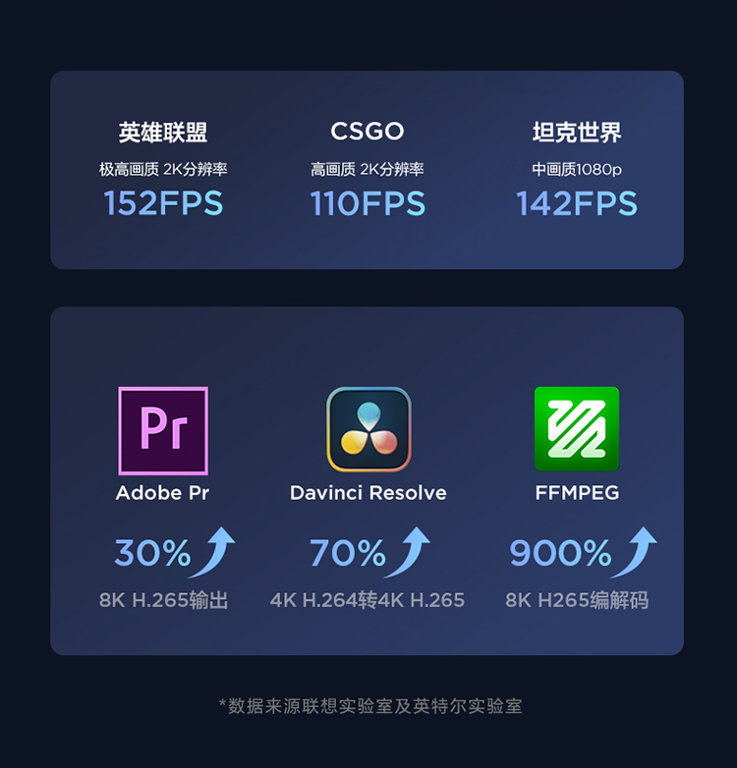The width and height of the screenshot is (737, 768).
Task: Click the Davinci Resolve app icon
Action: (368, 429)
